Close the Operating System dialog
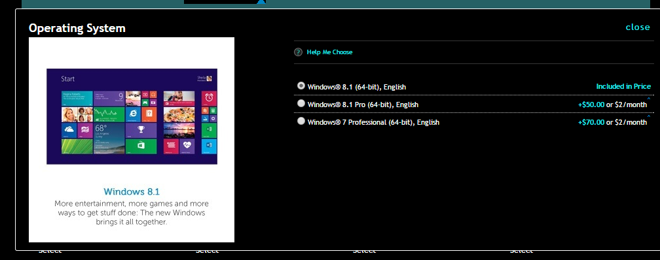Image resolution: width=660 pixels, height=260 pixels. 638,27
